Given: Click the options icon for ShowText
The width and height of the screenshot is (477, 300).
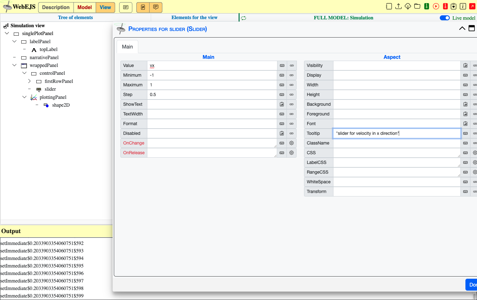Looking at the screenshot, I should tap(282, 104).
